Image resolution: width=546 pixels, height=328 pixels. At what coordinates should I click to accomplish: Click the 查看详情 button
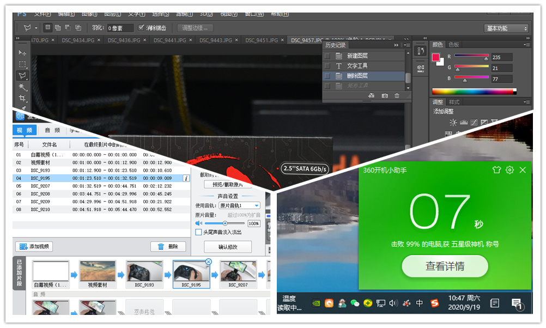coord(445,266)
